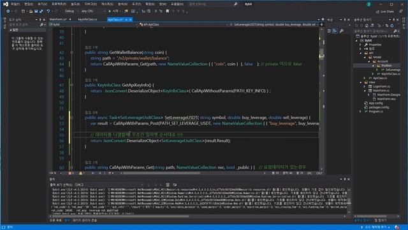Viewport: 408px width, 230px height.
Task: Click the Live Share button
Action: pos(385,11)
